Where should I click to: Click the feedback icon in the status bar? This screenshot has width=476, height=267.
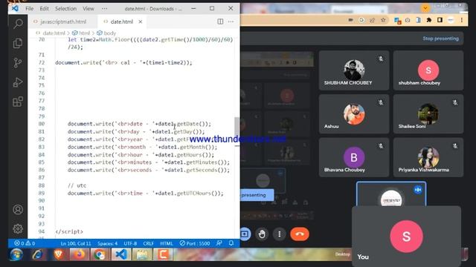219,243
